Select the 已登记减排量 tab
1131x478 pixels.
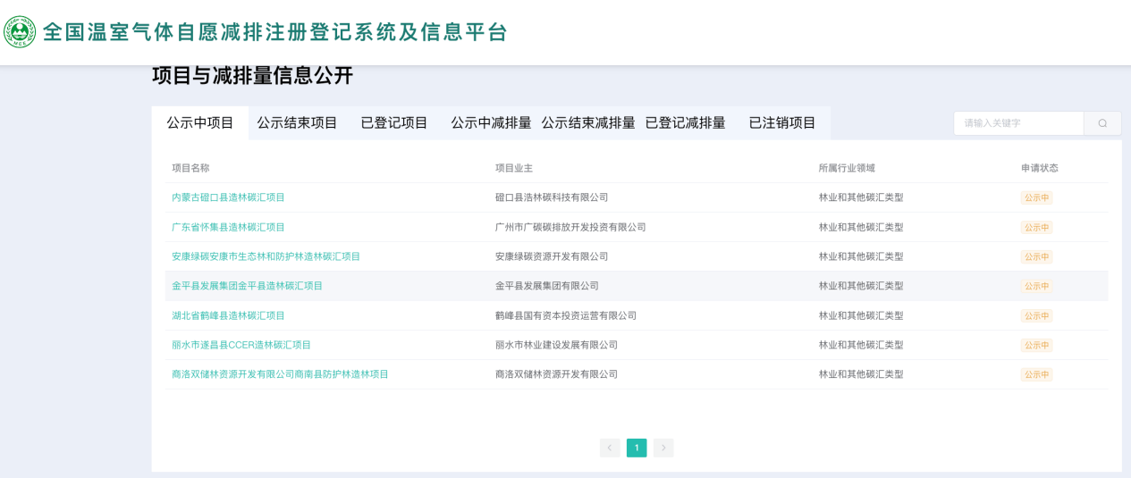[x=685, y=123]
